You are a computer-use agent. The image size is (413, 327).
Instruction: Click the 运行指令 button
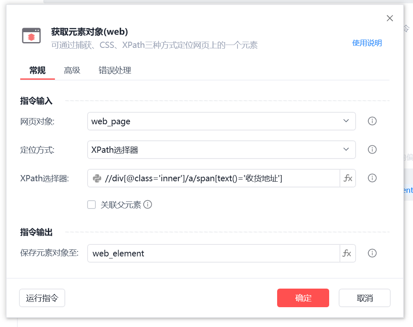(x=42, y=298)
